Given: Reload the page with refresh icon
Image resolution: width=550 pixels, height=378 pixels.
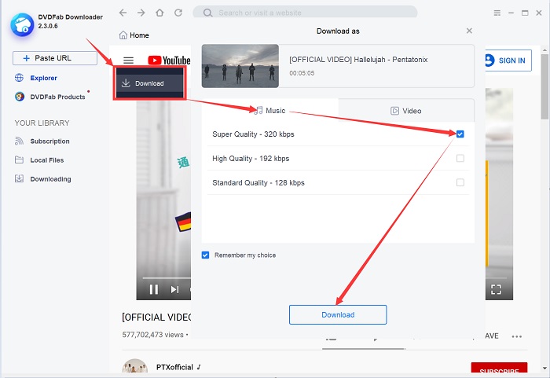Looking at the screenshot, I should pyautogui.click(x=178, y=13).
